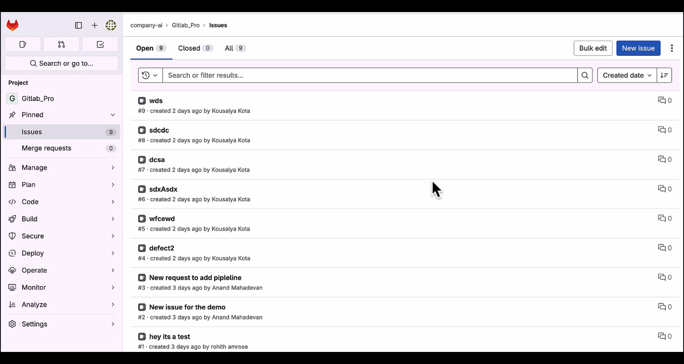Select Merge requests in the sidebar

[x=62, y=148]
